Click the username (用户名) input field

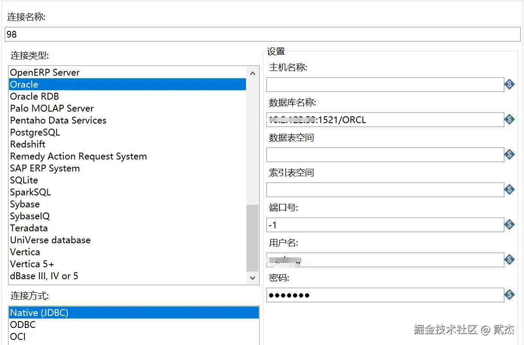(385, 260)
